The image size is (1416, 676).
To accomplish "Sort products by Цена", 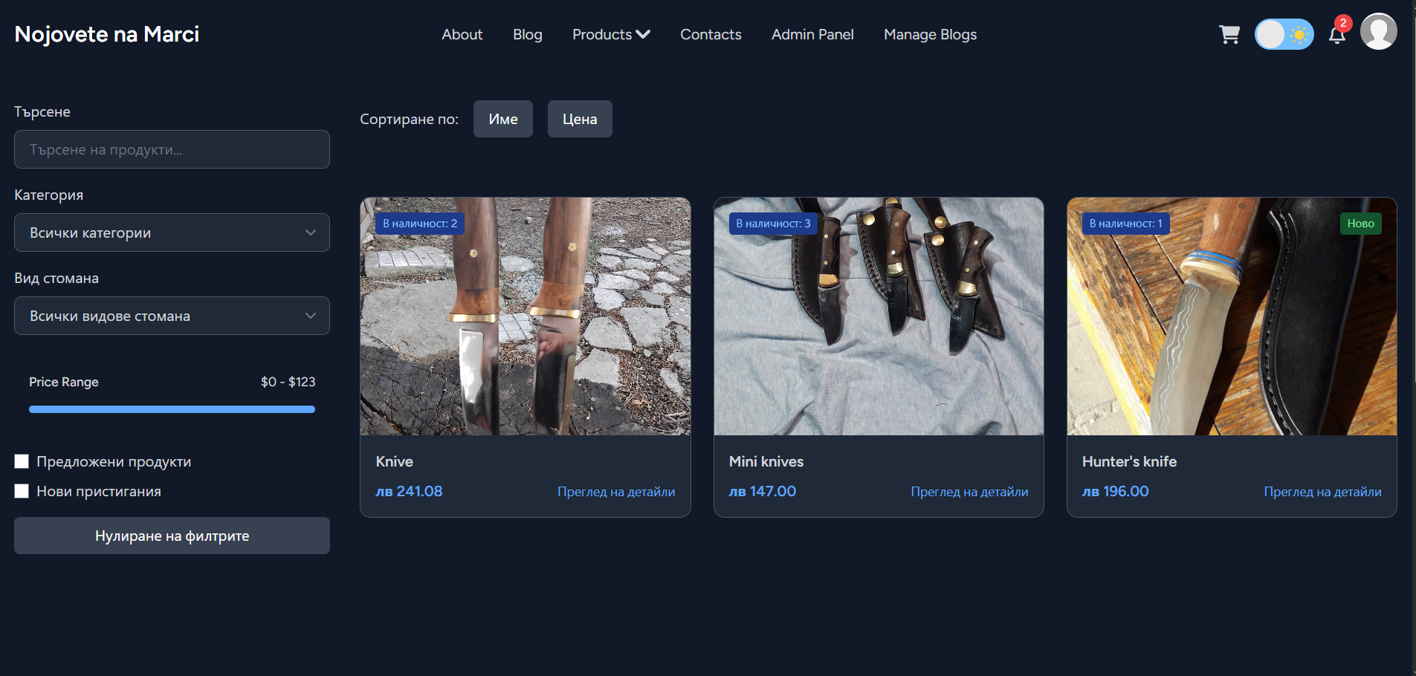I will 580,120.
